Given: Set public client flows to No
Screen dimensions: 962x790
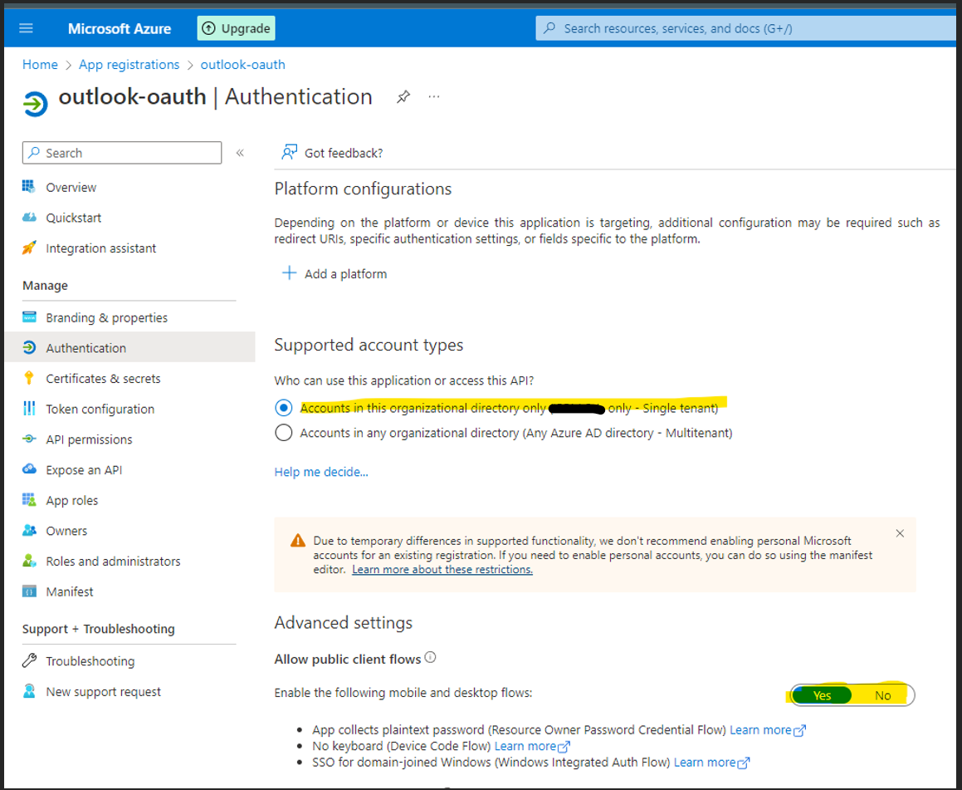Looking at the screenshot, I should point(883,694).
